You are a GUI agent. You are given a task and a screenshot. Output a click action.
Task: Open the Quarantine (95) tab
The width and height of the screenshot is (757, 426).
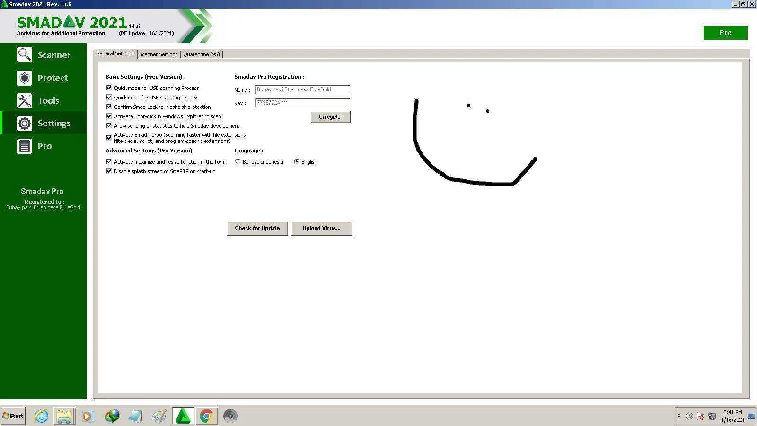pos(202,54)
